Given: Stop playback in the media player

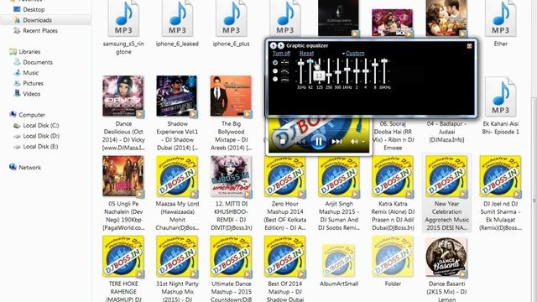Looking at the screenshot, I should click(x=282, y=142).
